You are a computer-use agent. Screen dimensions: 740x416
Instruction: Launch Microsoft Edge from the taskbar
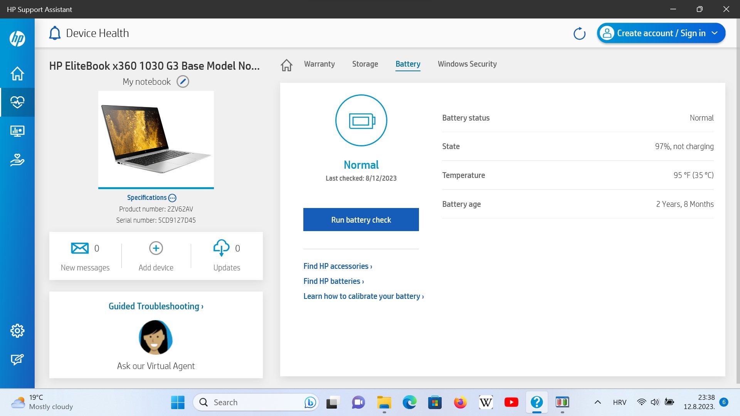tap(409, 403)
